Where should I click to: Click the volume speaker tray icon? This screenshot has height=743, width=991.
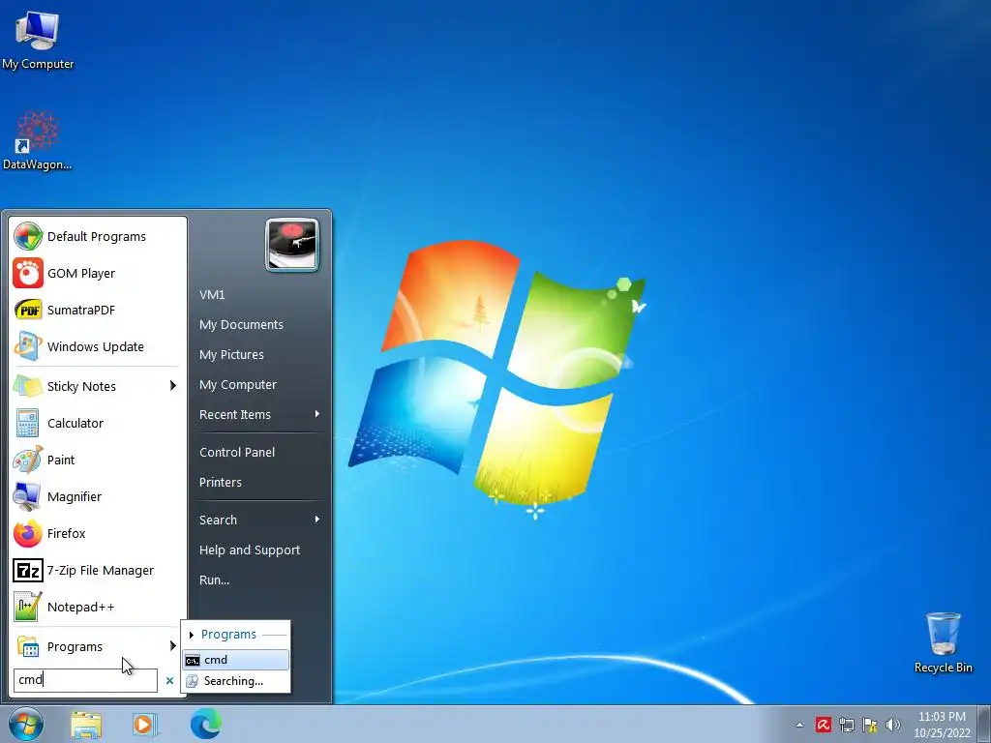[892, 725]
